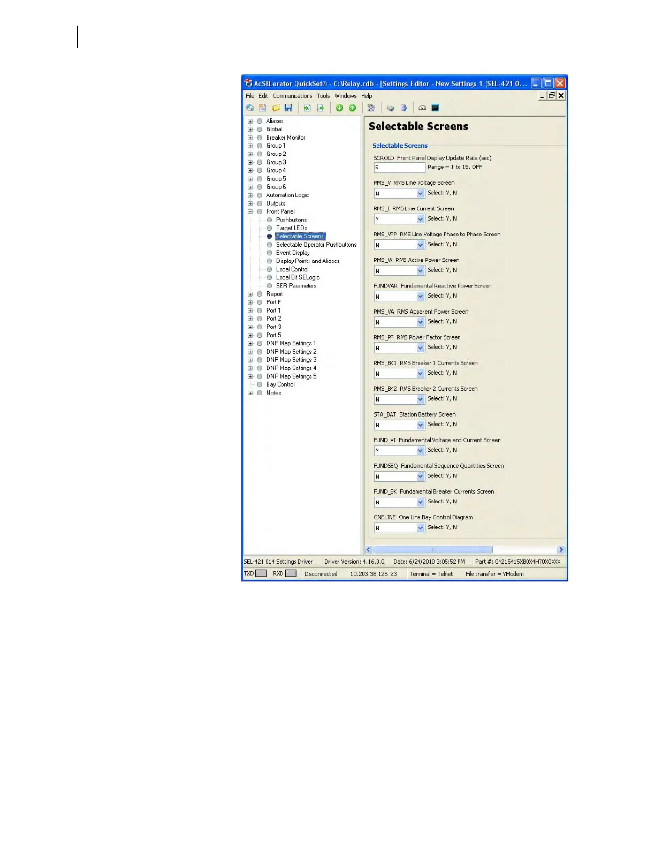Expand the Breaker Monitor node
Image resolution: width=655 pixels, height=848 pixels.
pyautogui.click(x=250, y=138)
